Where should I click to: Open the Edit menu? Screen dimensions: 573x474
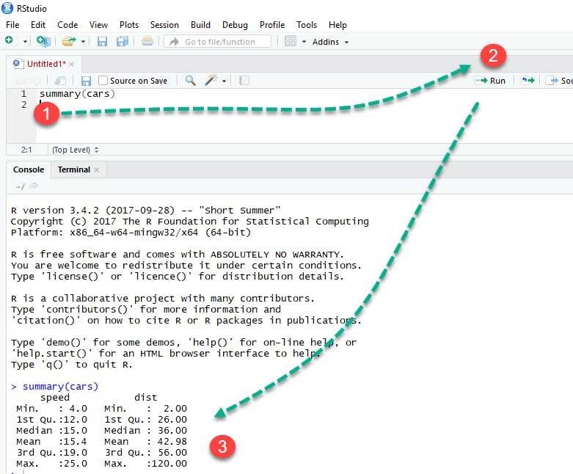tap(38, 25)
